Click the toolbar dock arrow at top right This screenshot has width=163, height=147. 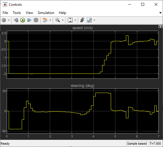tap(160, 13)
